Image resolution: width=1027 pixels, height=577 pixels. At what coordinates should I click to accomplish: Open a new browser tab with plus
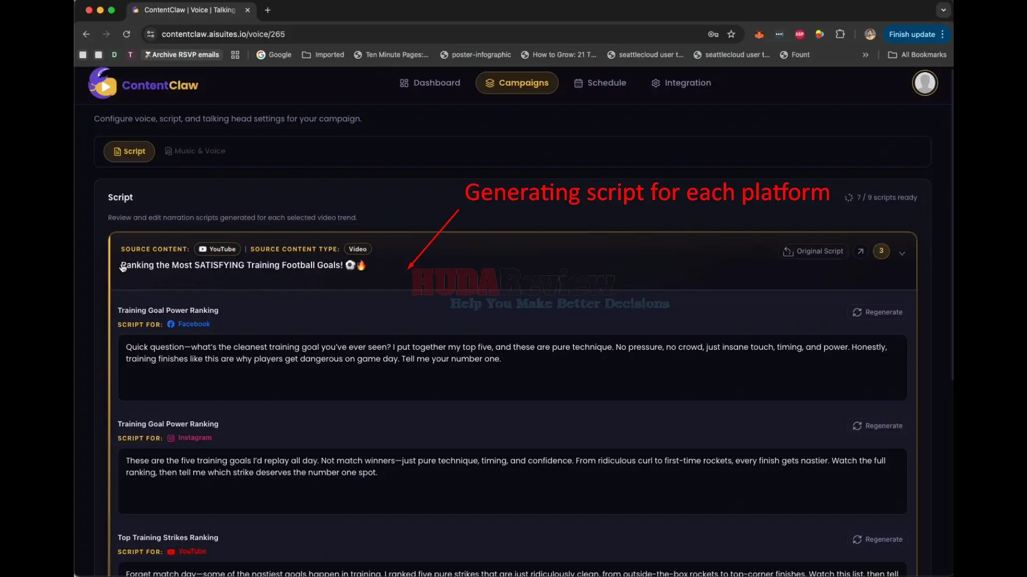pos(268,10)
